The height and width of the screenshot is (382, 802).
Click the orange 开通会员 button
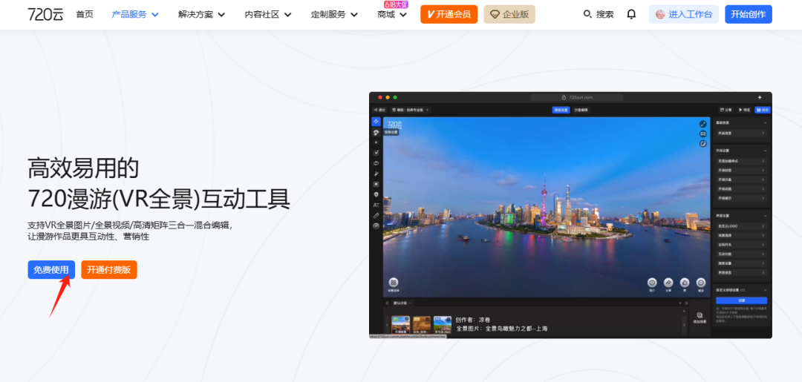coord(449,14)
